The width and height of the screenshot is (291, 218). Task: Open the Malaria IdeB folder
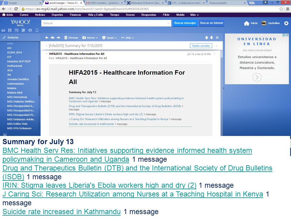point(15,93)
